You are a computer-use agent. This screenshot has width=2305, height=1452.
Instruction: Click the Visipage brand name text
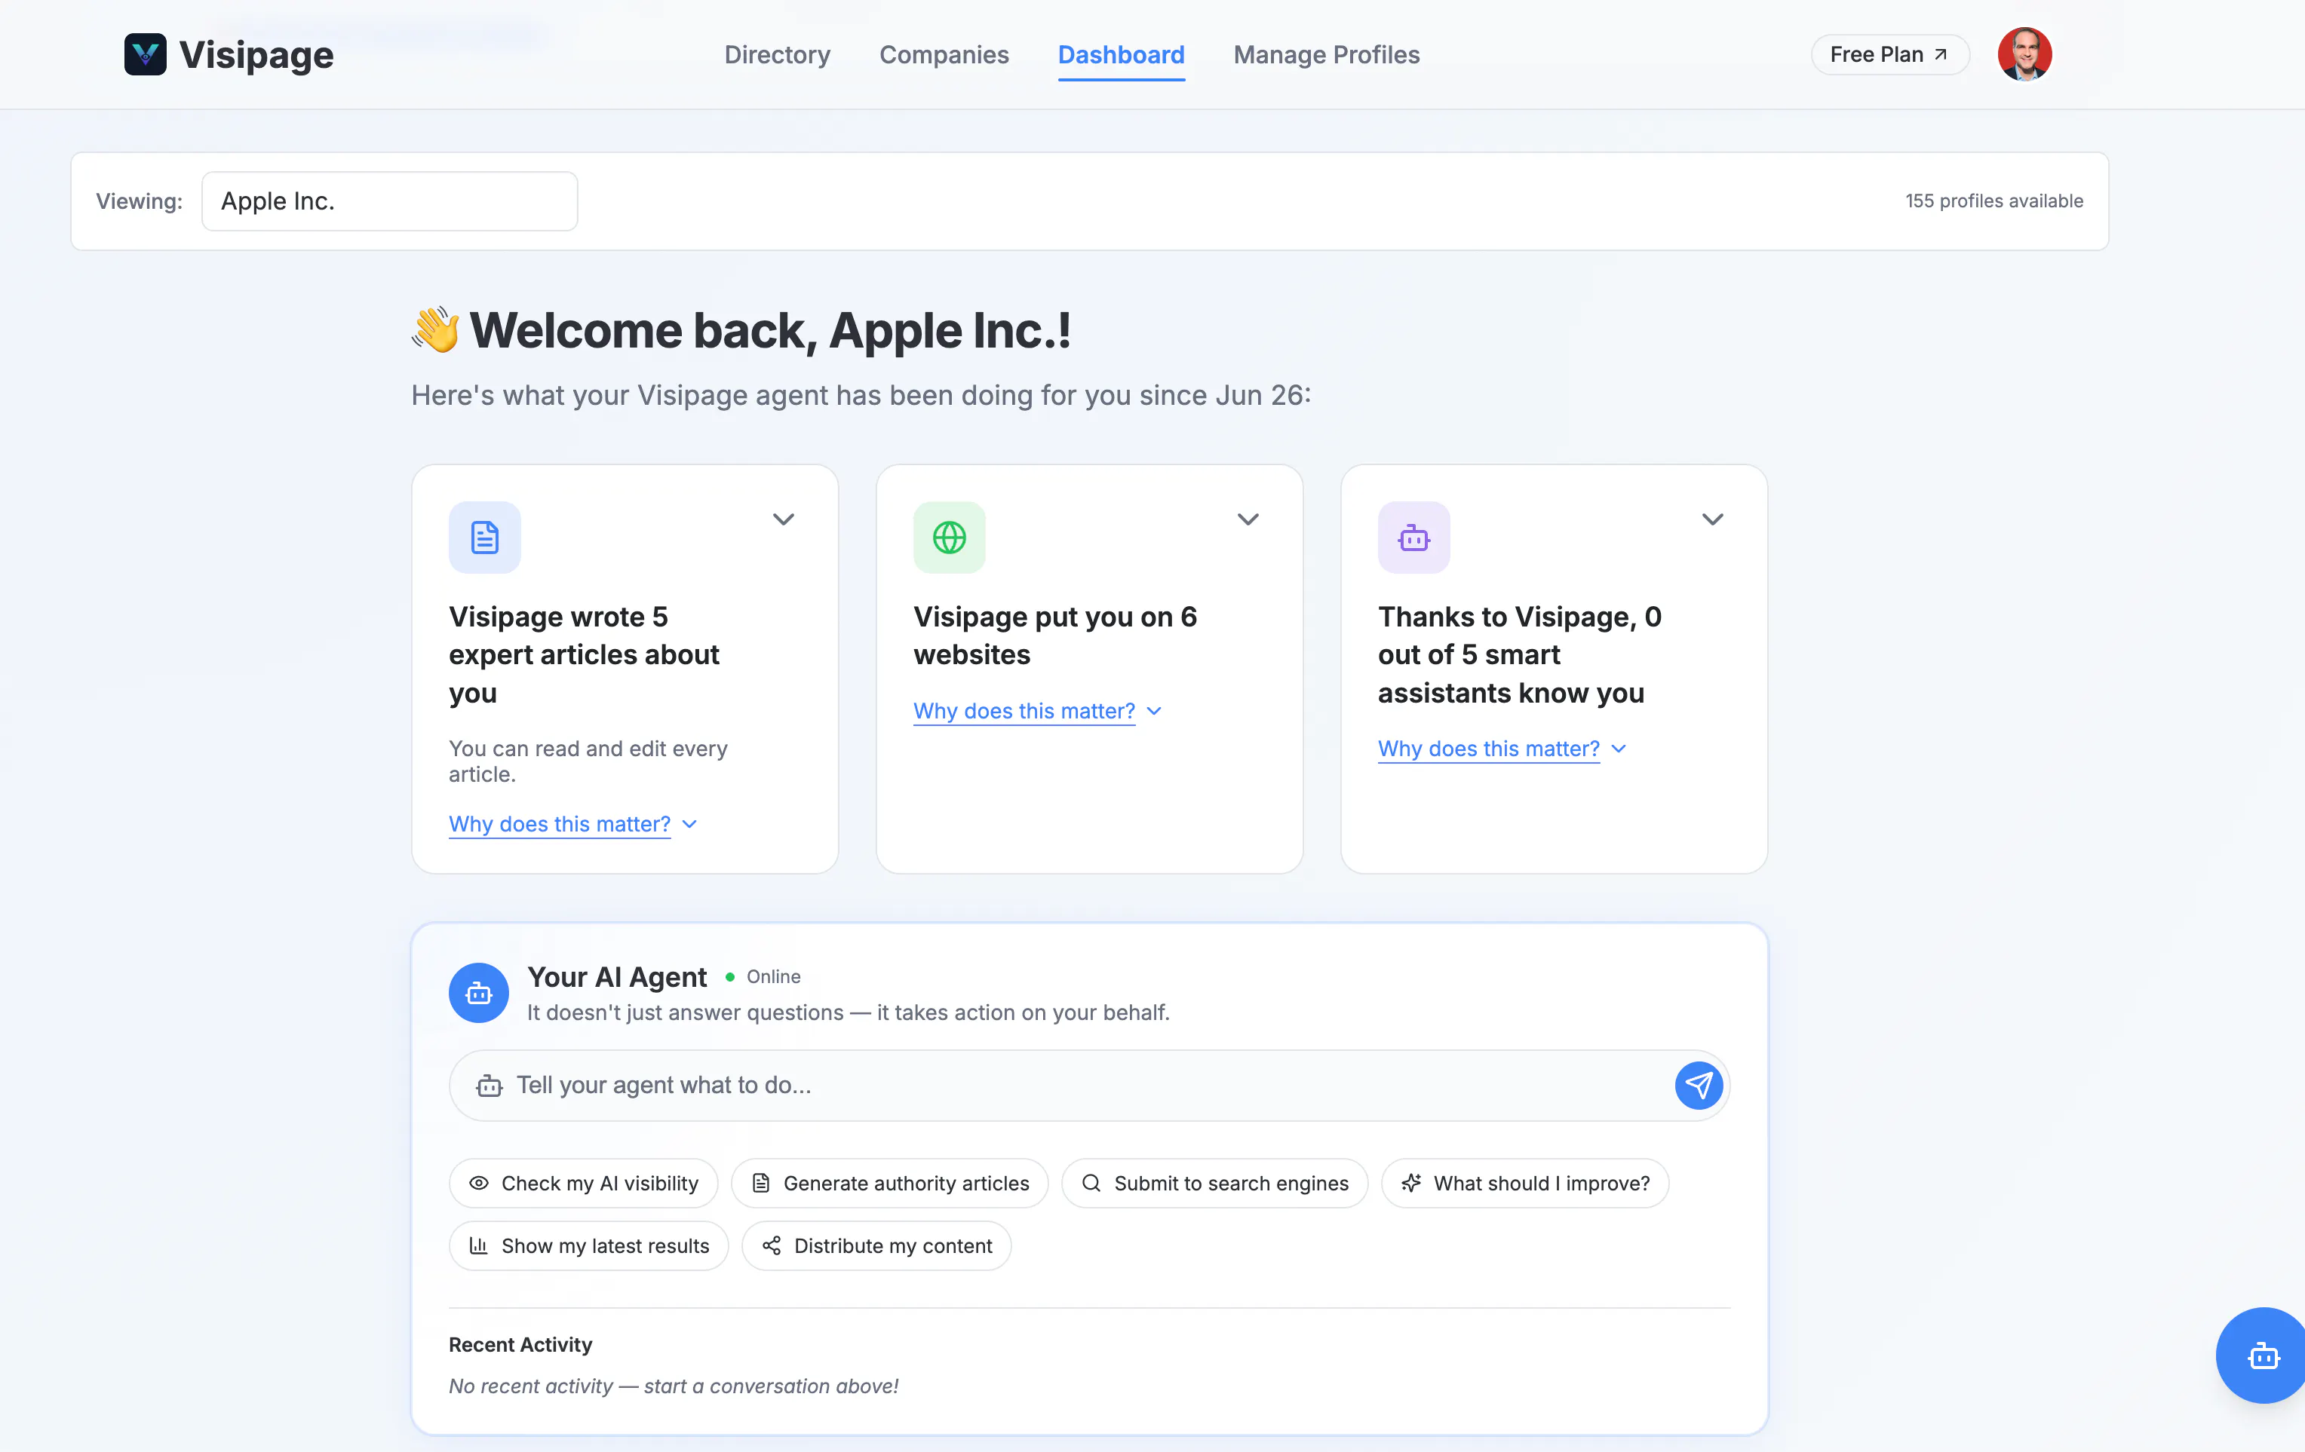tap(256, 54)
